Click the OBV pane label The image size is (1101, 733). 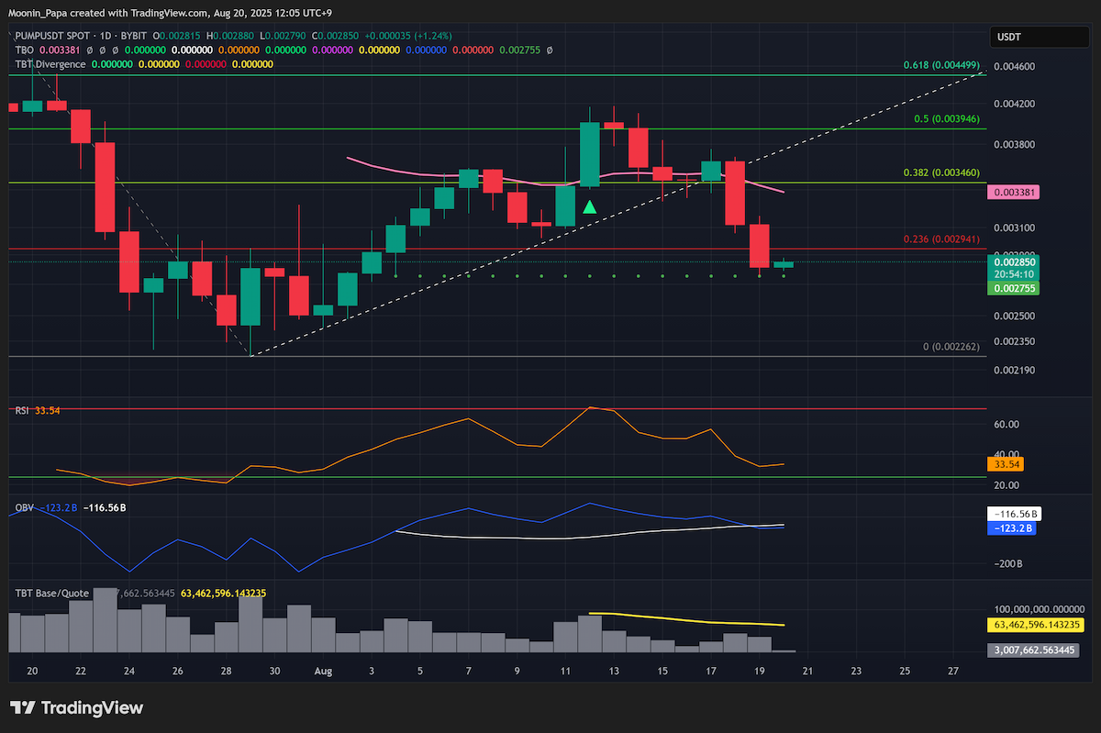coord(23,506)
